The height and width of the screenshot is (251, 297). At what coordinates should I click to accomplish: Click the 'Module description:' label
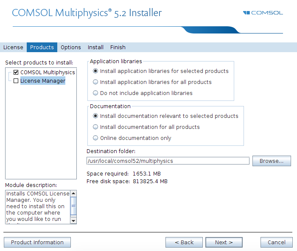pyautogui.click(x=31, y=185)
